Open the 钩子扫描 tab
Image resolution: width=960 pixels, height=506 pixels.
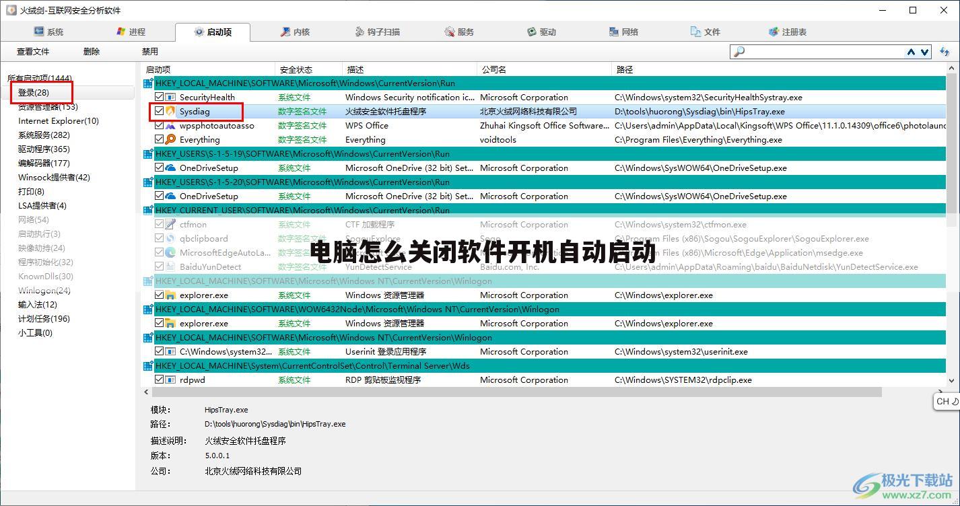point(377,32)
